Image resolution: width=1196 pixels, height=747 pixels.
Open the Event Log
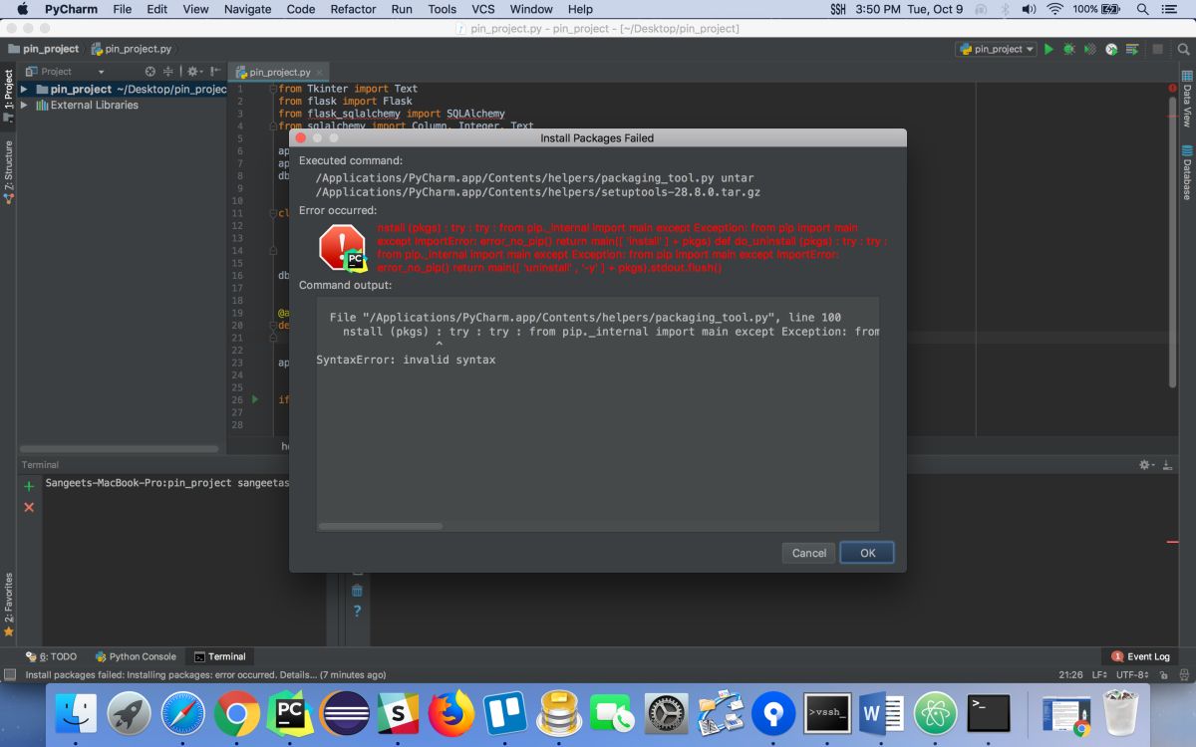point(1141,656)
